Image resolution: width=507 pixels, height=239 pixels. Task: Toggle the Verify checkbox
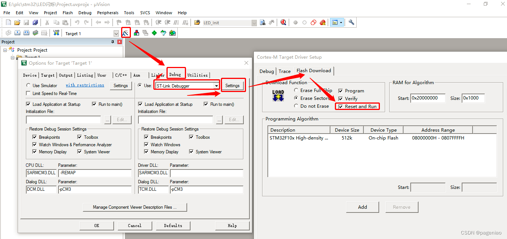[x=340, y=99]
